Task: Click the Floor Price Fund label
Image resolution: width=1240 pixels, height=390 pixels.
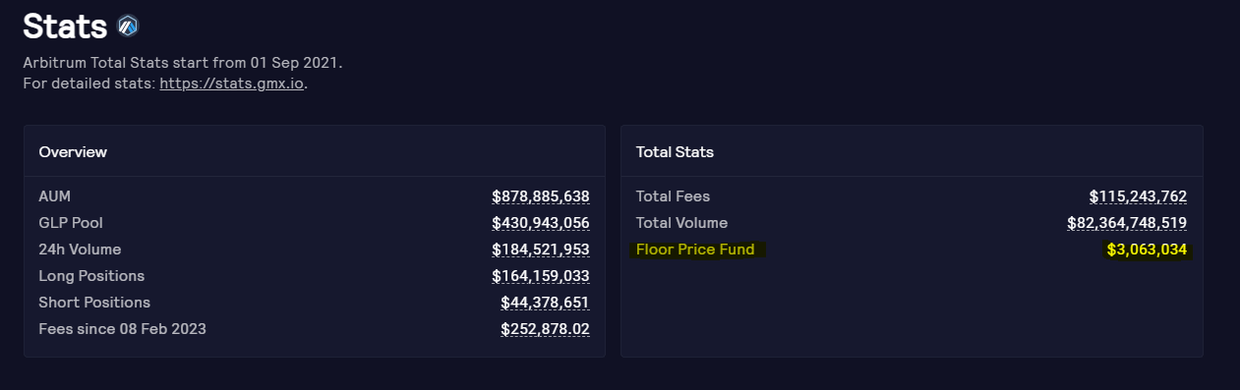Action: pos(695,250)
